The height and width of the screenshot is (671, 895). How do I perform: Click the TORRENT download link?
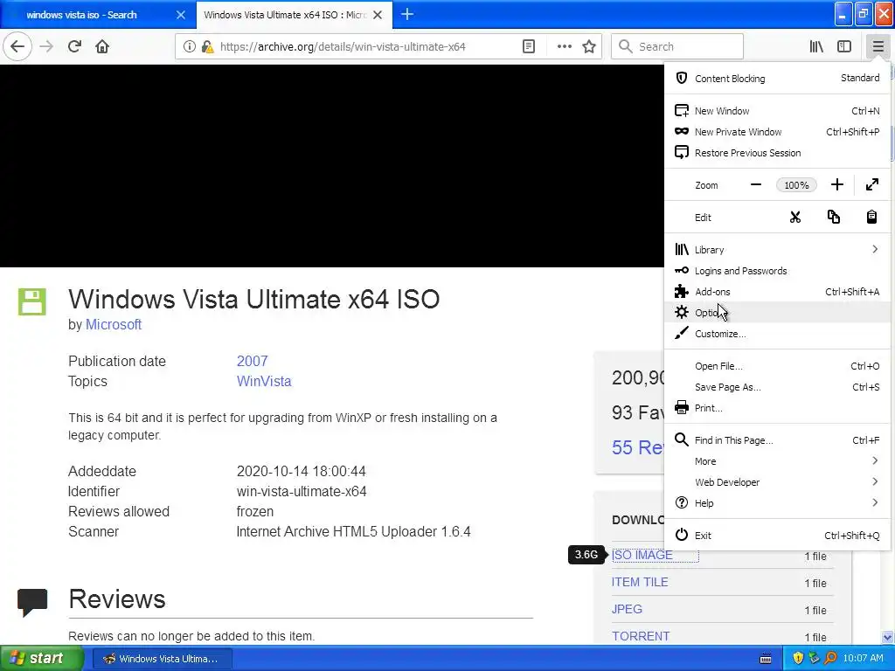pyautogui.click(x=641, y=636)
